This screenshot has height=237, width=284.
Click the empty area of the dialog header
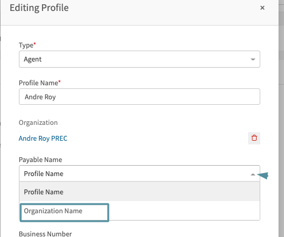[x=162, y=12]
